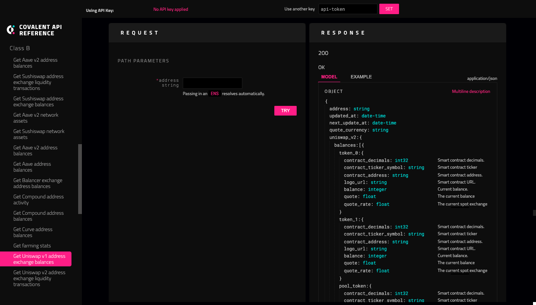Open Get Uniswap v2 address exchange liquidity transactions
This screenshot has width=536, height=305.
tap(39, 278)
